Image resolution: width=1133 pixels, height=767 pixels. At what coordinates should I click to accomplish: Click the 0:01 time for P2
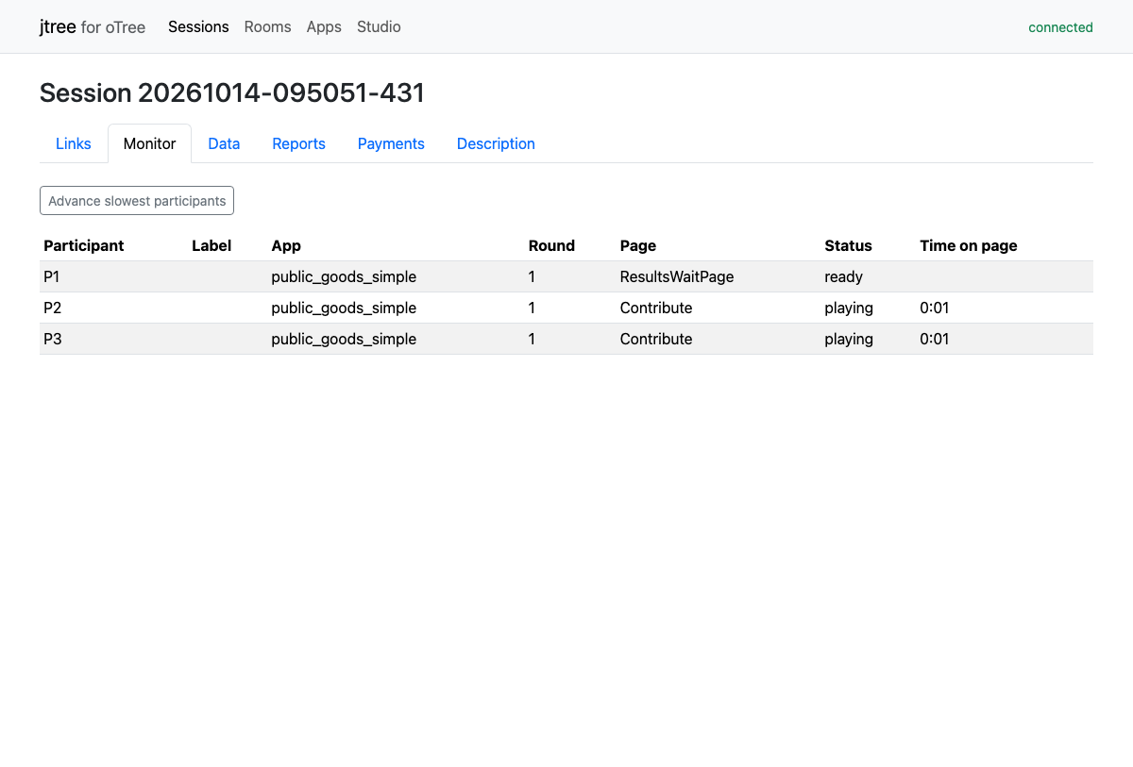935,308
